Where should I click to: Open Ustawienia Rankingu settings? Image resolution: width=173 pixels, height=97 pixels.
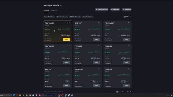pos(102,9)
